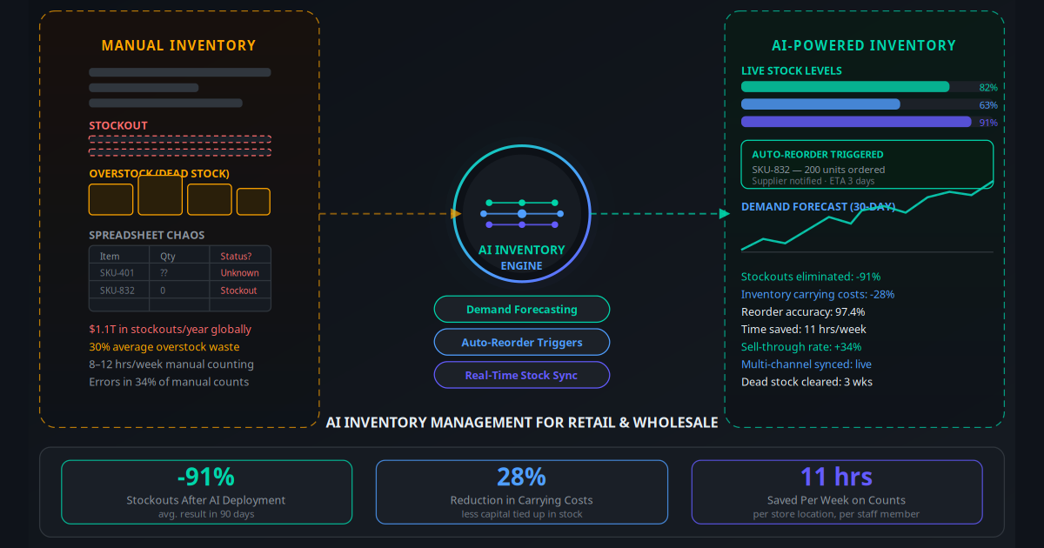Image resolution: width=1044 pixels, height=548 pixels.
Task: Click the -91% Stockouts After AI Deployment card
Action: coord(206,491)
